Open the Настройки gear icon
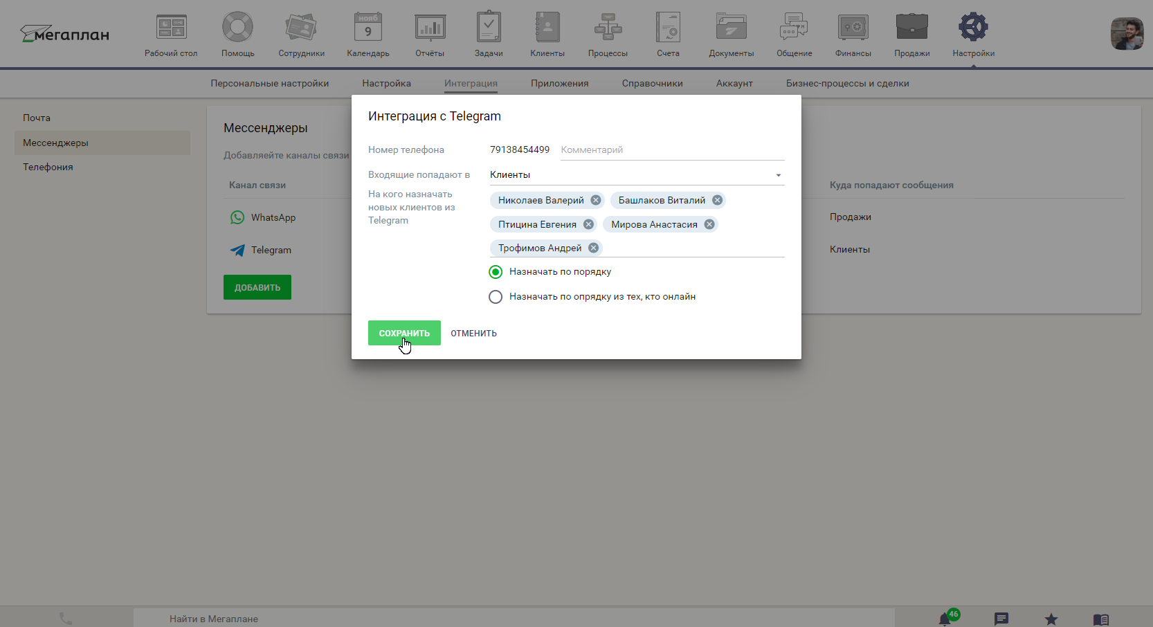1153x627 pixels. pos(973,28)
